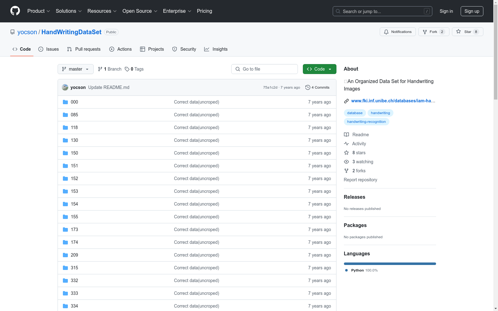Viewport: 498px width, 311px height.
Task: View the Insights tab
Action: click(216, 49)
